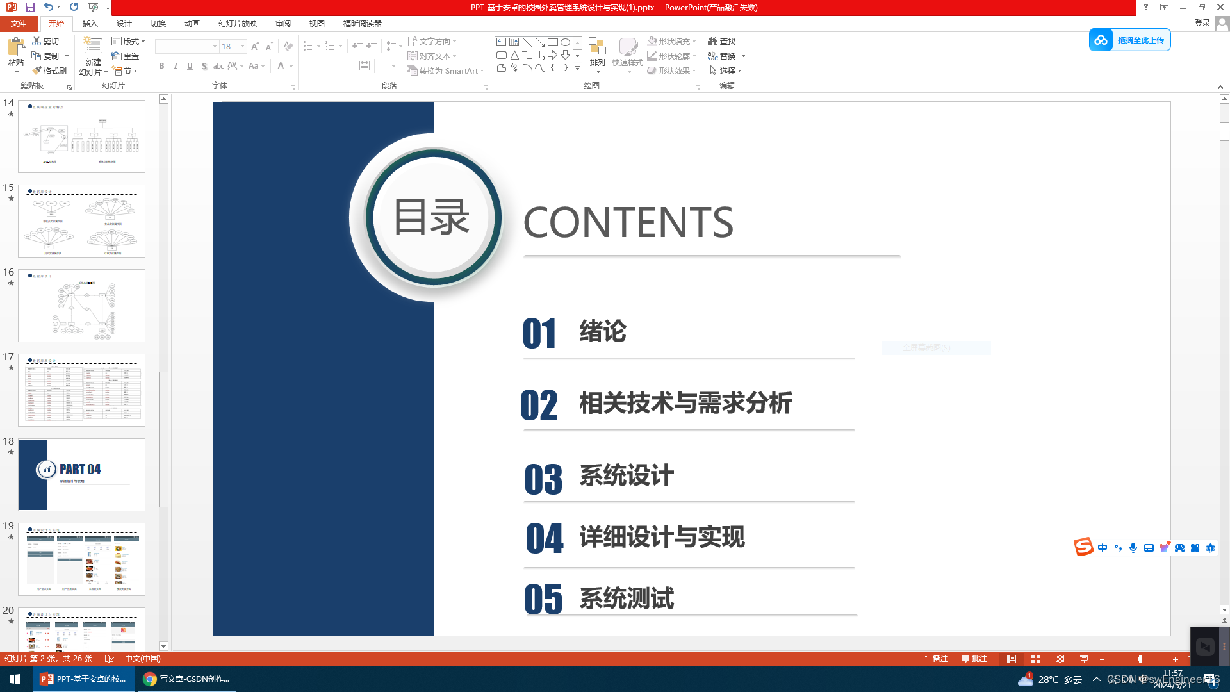Select the oval shape in the gallery
Viewport: 1230px width, 692px height.
[565, 42]
